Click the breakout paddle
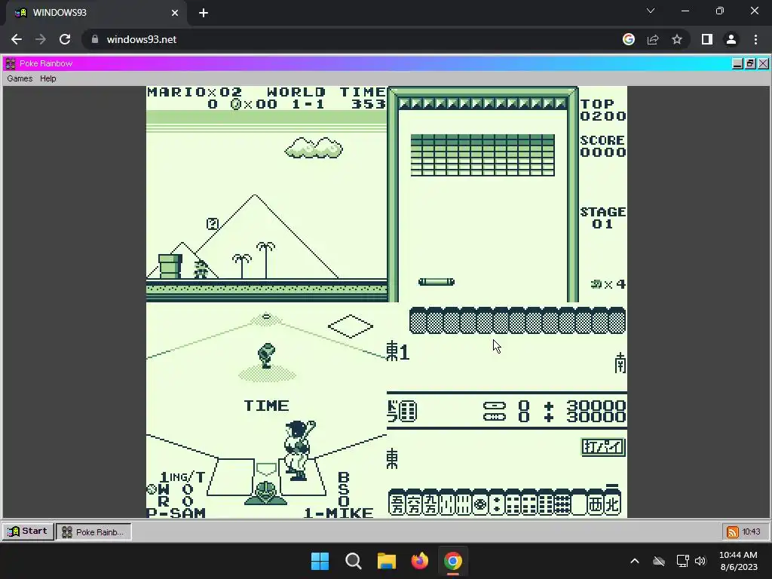Screen dimensions: 772x579 point(437,282)
